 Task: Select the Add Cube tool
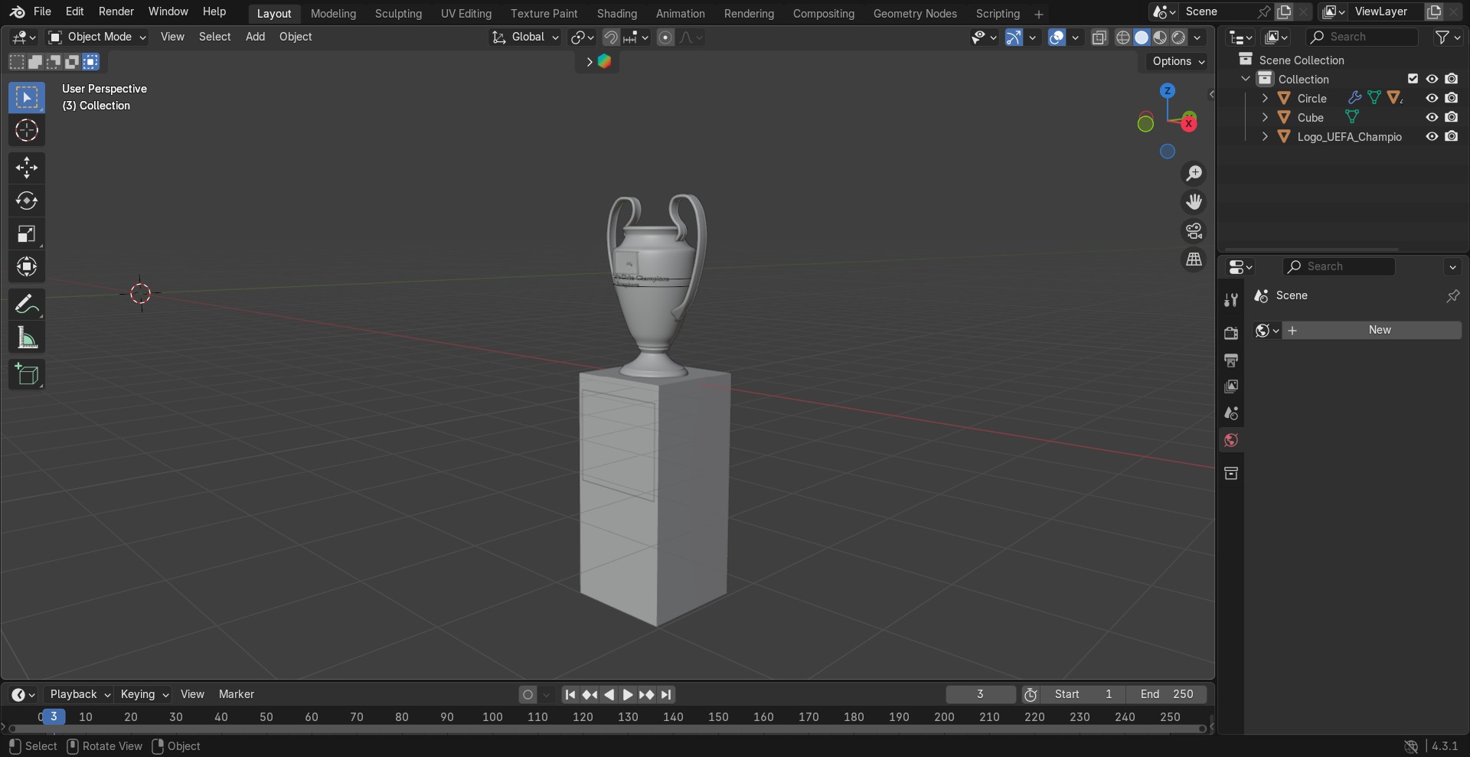(x=27, y=374)
